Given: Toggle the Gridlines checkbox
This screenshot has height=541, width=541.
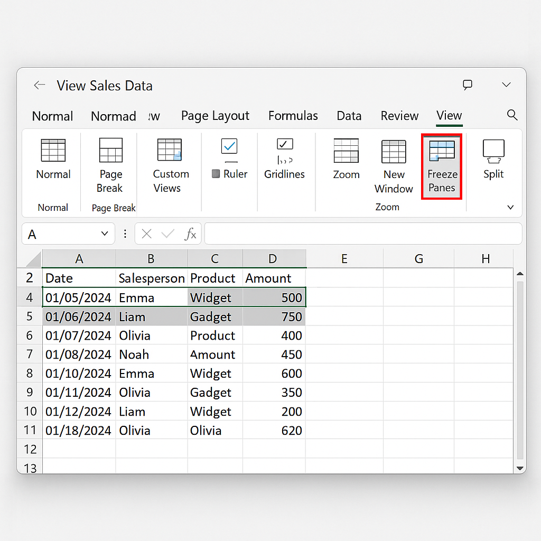Looking at the screenshot, I should coord(285,144).
